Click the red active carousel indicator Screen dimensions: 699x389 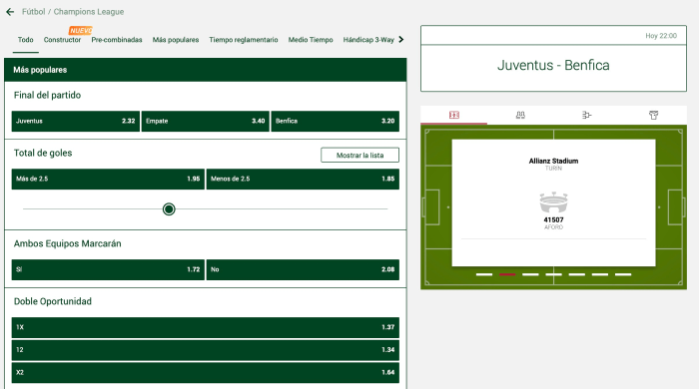tap(507, 274)
